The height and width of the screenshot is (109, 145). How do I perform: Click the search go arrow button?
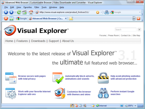coord(139,30)
